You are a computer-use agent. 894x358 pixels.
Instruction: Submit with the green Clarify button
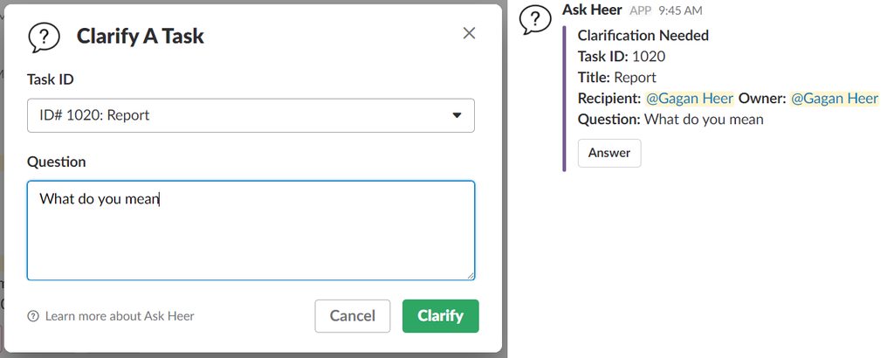pyautogui.click(x=440, y=316)
